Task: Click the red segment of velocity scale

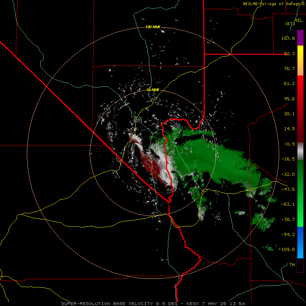Action: 300,109
